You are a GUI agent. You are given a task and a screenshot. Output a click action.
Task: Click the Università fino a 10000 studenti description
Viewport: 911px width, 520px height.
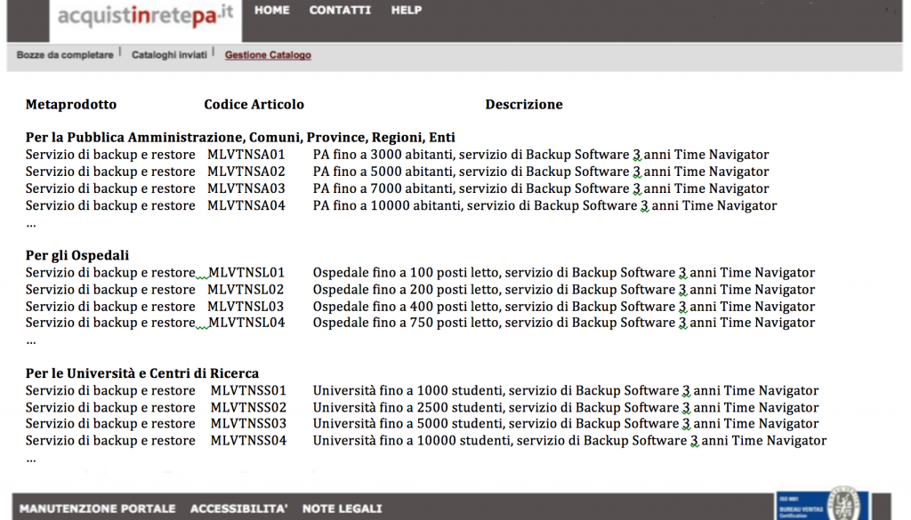pyautogui.click(x=569, y=441)
